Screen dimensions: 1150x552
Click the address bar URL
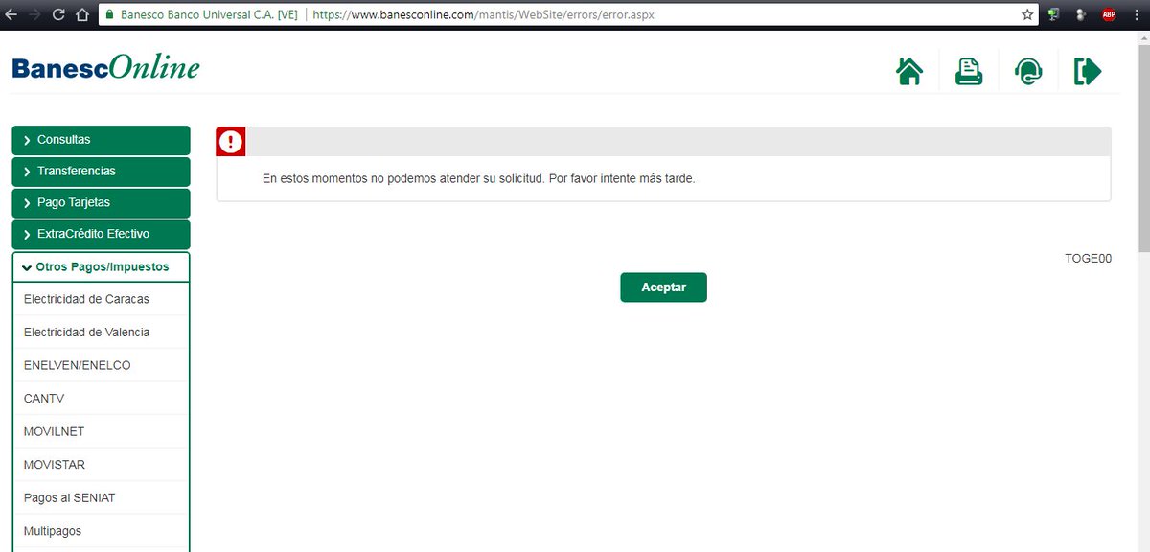pos(485,15)
